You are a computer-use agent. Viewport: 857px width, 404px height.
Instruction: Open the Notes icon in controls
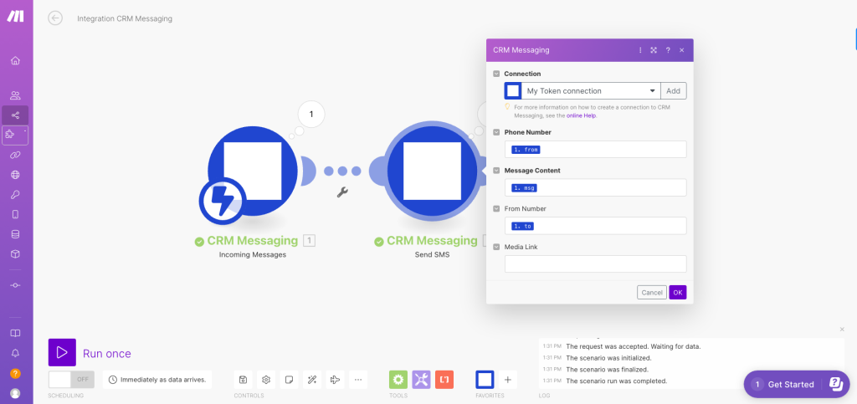(289, 380)
